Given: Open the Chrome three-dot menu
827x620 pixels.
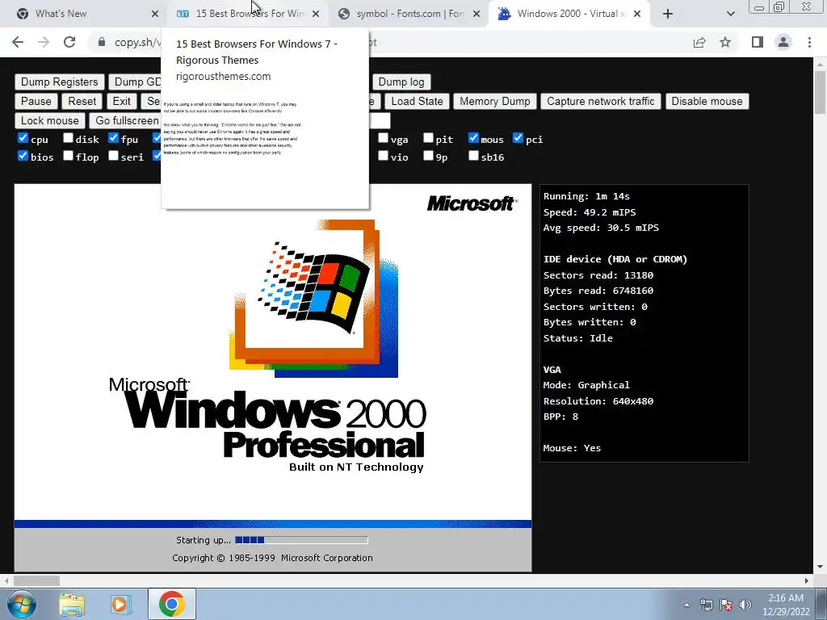Looking at the screenshot, I should (809, 42).
